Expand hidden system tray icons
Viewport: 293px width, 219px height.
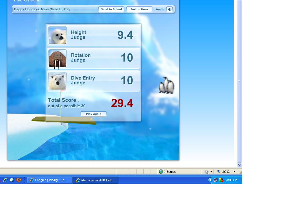pos(210,180)
